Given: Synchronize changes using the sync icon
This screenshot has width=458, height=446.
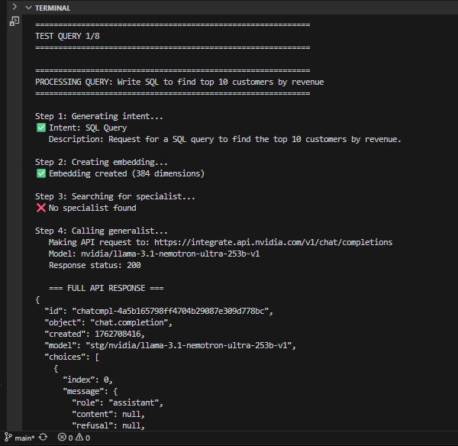Looking at the screenshot, I should (44, 438).
